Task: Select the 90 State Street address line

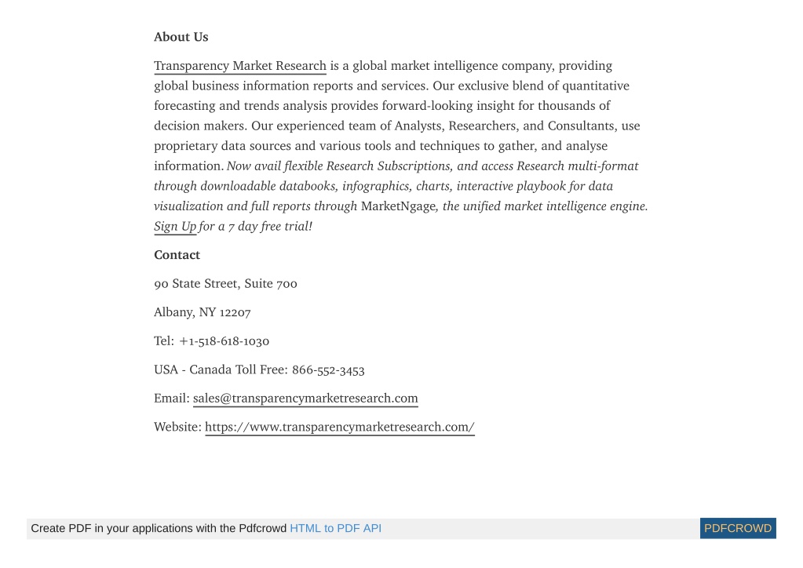Action: [x=225, y=283]
